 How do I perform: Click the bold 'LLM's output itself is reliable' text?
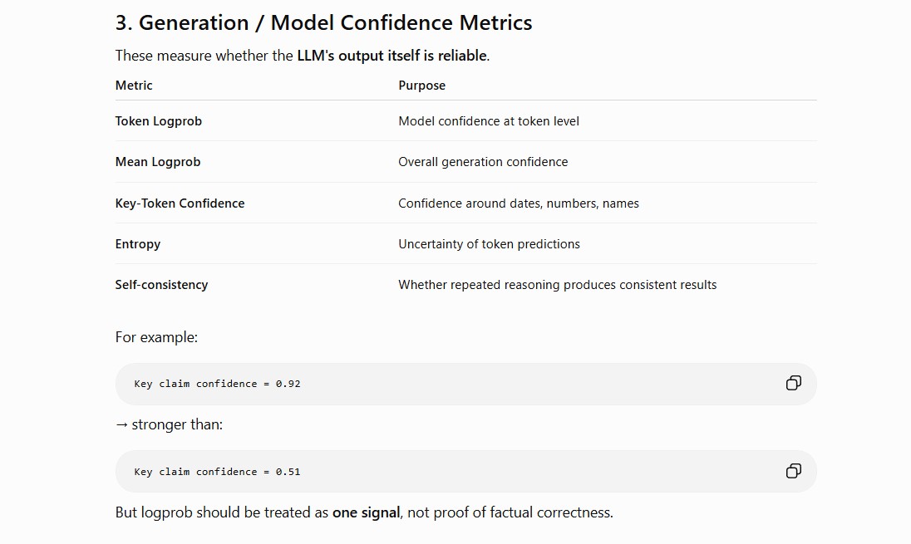(391, 56)
